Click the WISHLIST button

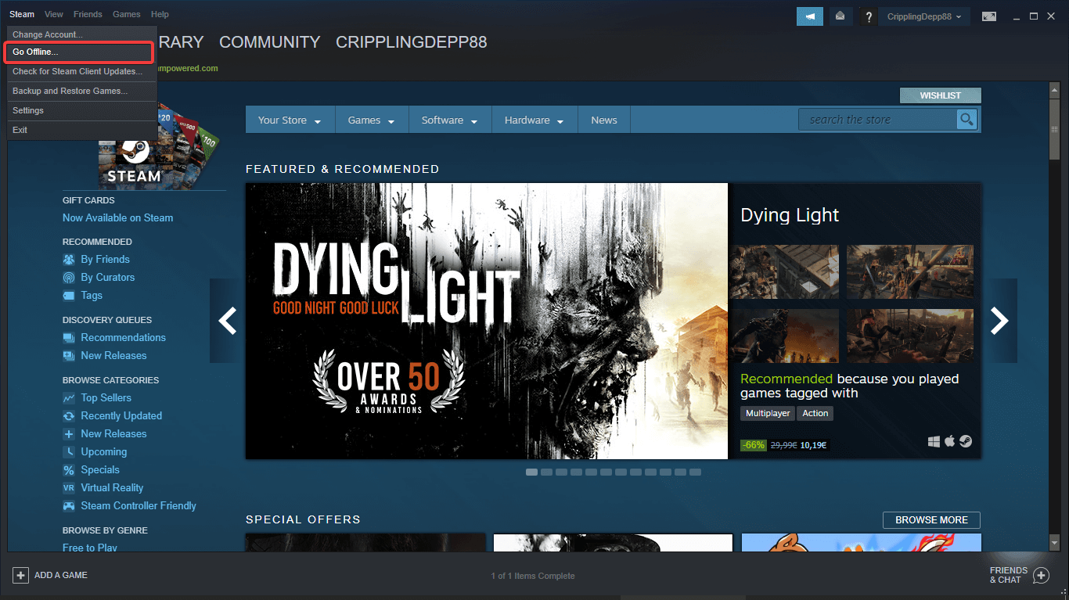pos(940,95)
